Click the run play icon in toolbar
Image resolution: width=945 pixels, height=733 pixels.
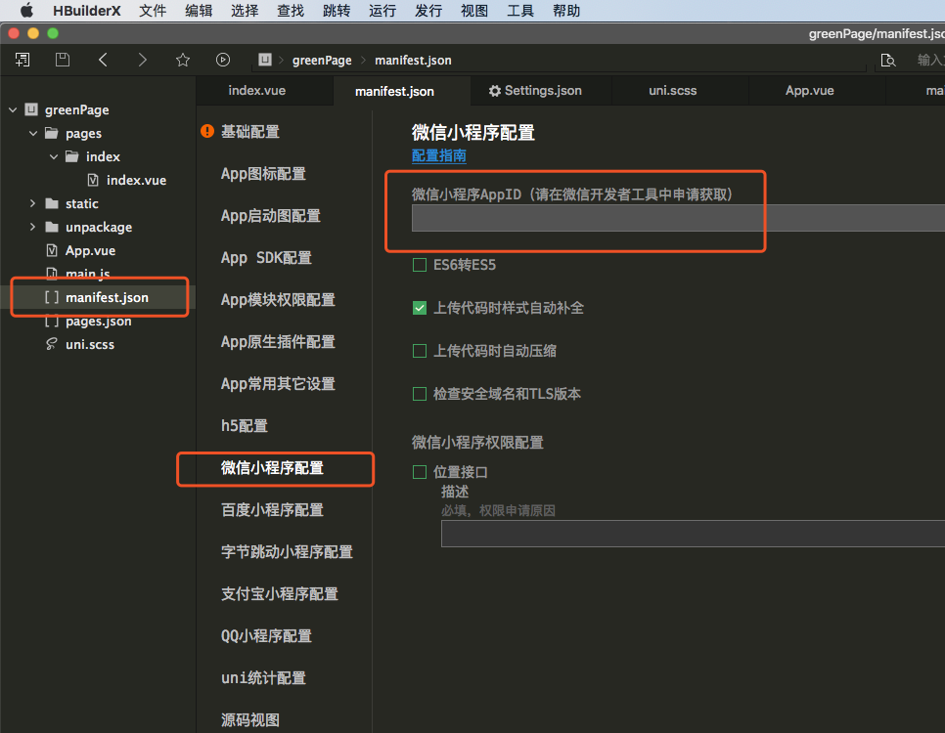pos(222,60)
